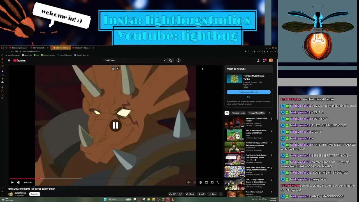The image size is (359, 202).
Task: Open the Teenage Mutant Ninja Turtles show thumbnail
Action: [x=234, y=79]
